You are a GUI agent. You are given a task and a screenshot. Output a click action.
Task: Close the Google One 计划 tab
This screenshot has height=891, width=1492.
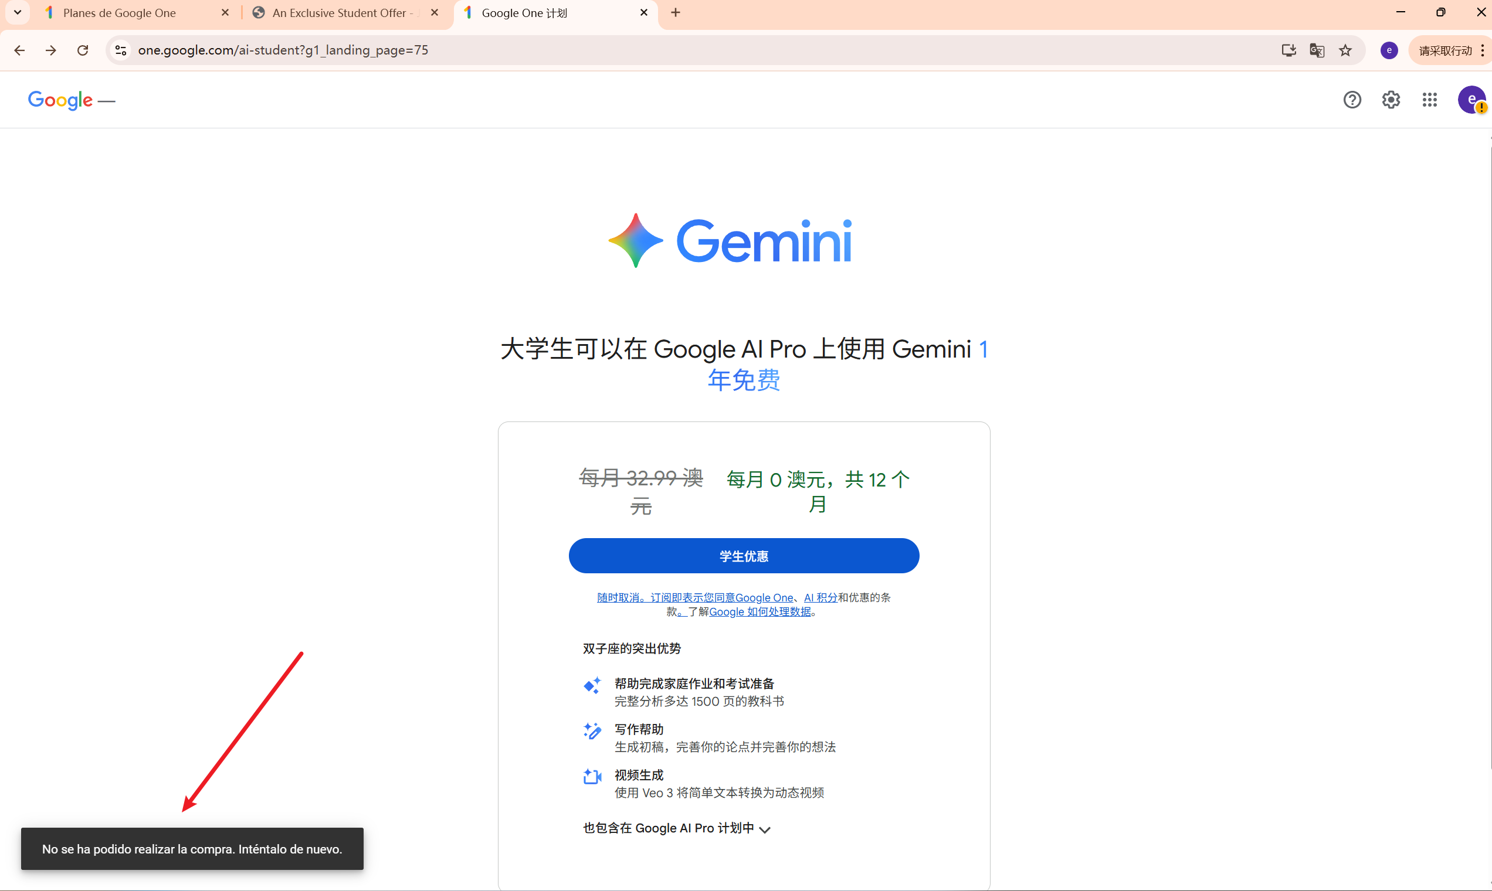[644, 13]
